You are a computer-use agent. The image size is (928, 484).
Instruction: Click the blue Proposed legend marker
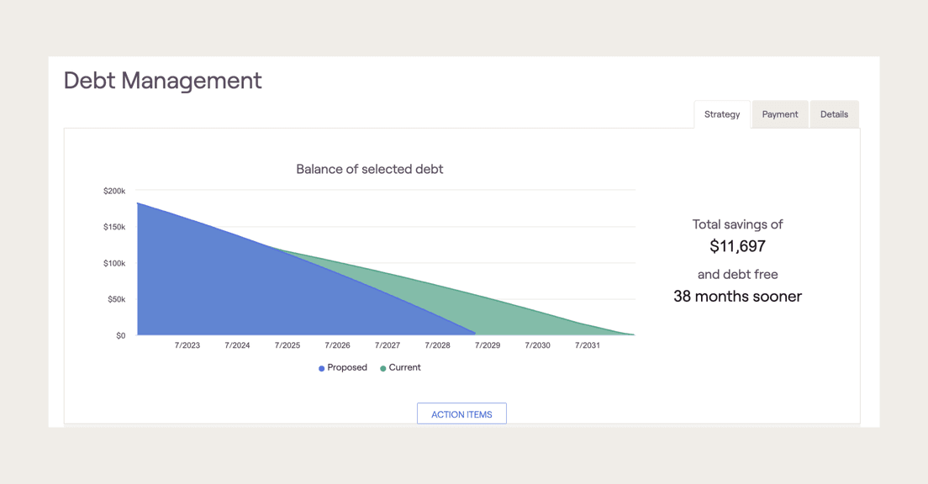[x=320, y=368]
